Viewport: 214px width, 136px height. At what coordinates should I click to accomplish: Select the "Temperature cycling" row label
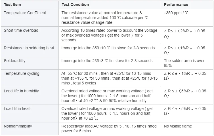coord(22,73)
